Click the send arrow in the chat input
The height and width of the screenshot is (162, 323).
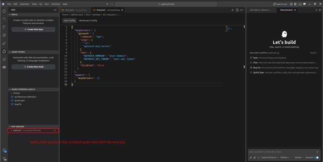pyautogui.click(x=317, y=152)
